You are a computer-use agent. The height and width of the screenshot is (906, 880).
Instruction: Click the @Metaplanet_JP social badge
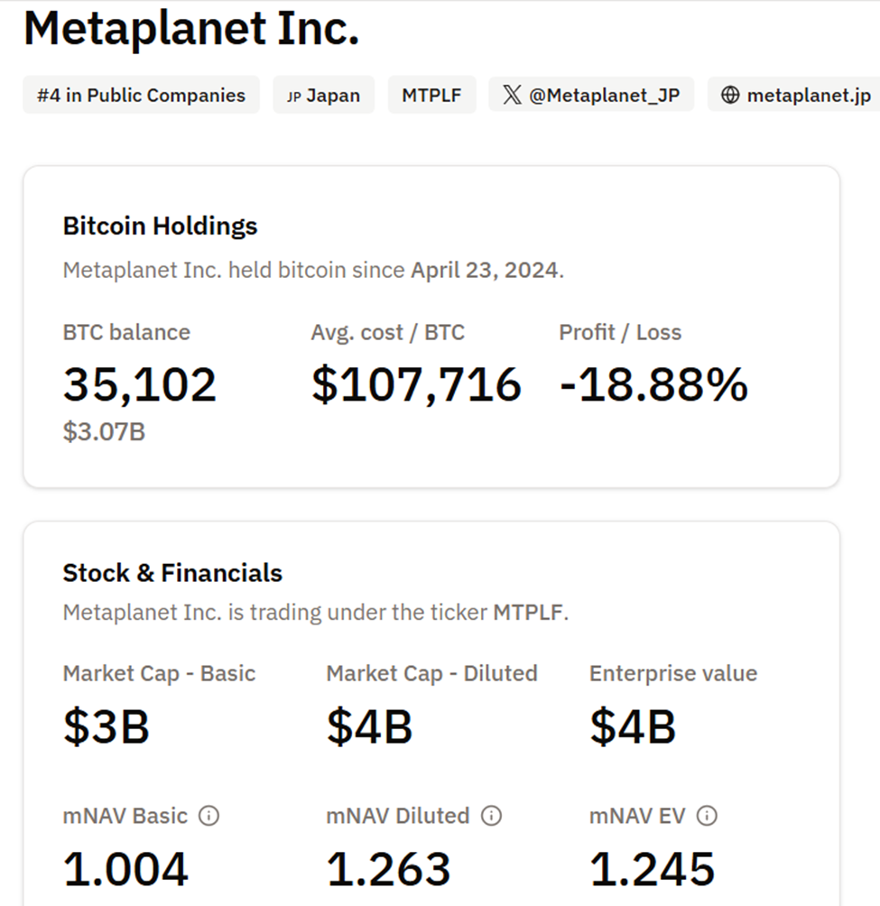591,94
